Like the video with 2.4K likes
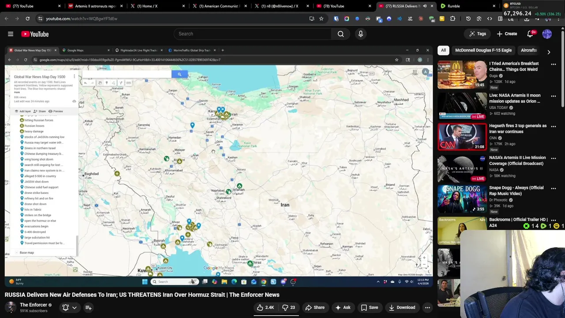 pos(265,307)
